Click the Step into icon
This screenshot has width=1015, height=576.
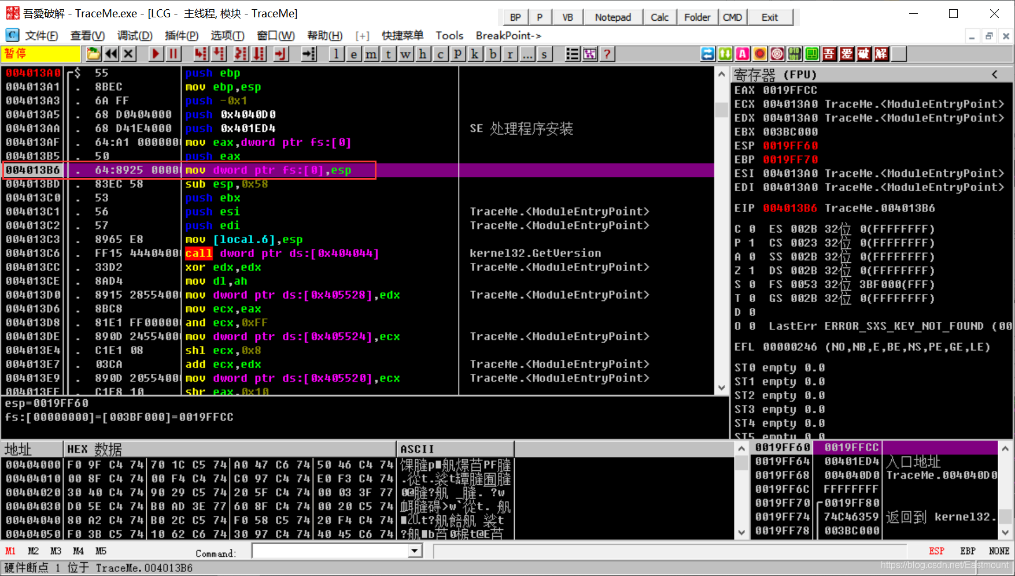tap(200, 54)
